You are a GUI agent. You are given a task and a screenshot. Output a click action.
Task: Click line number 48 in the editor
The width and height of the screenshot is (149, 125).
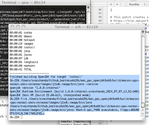100,17
